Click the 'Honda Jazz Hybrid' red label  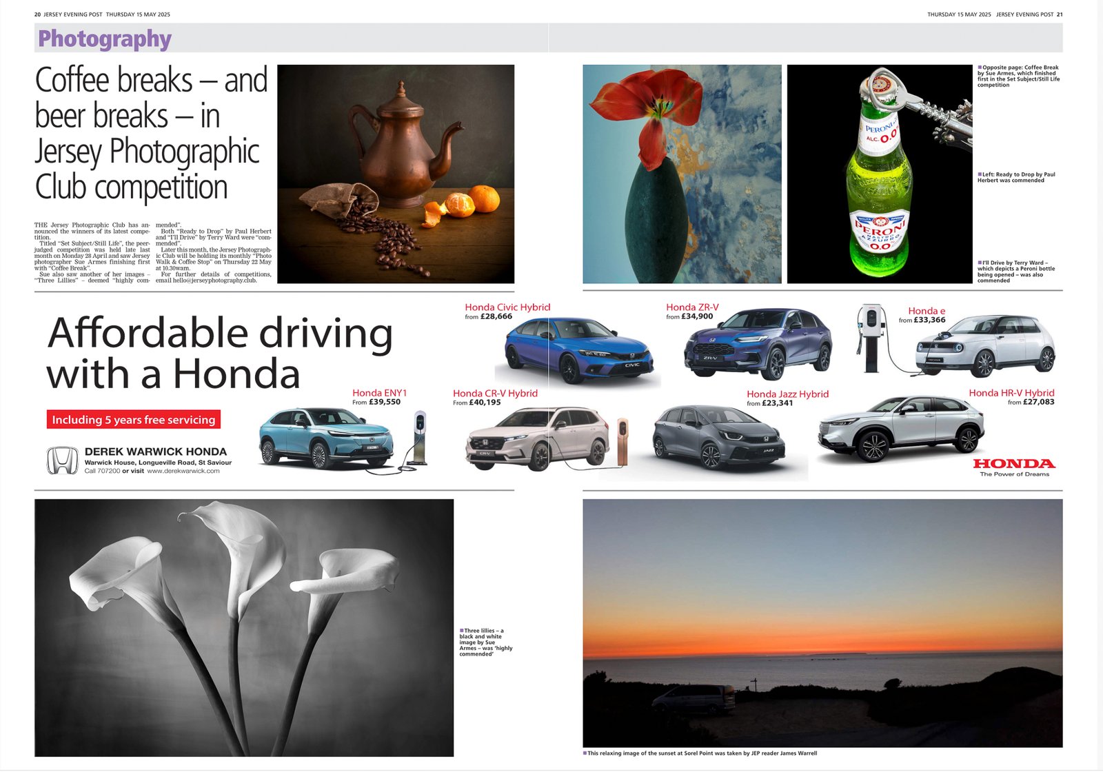tap(788, 394)
